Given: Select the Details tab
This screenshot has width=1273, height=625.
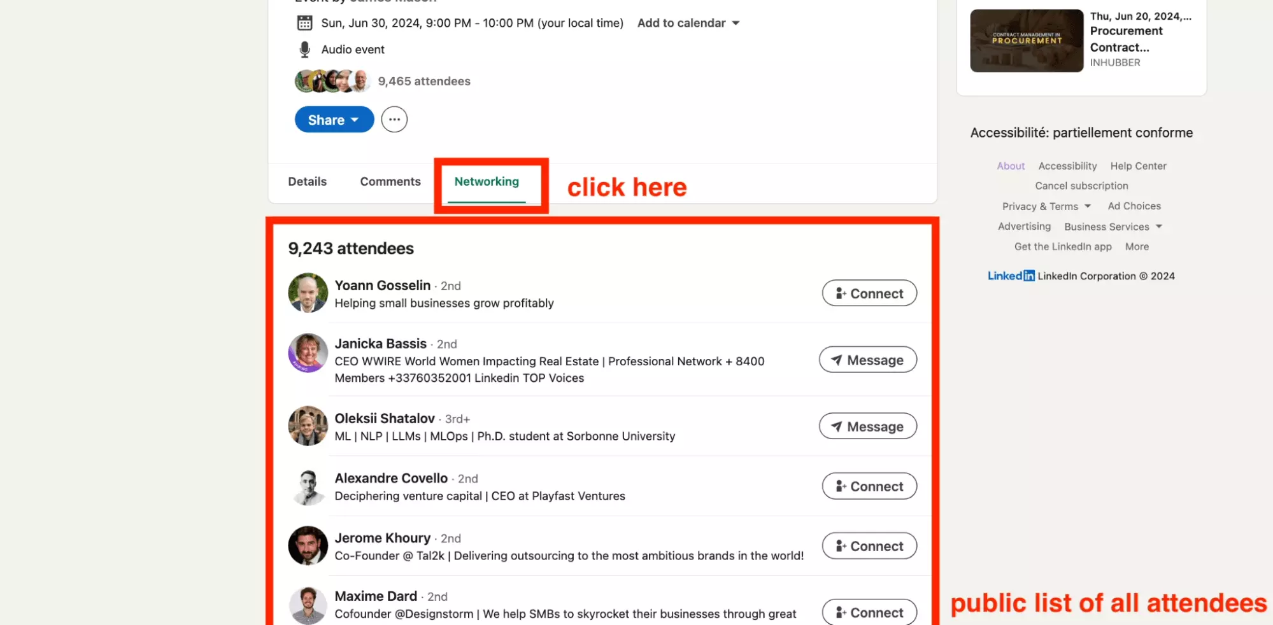Looking at the screenshot, I should 307,182.
